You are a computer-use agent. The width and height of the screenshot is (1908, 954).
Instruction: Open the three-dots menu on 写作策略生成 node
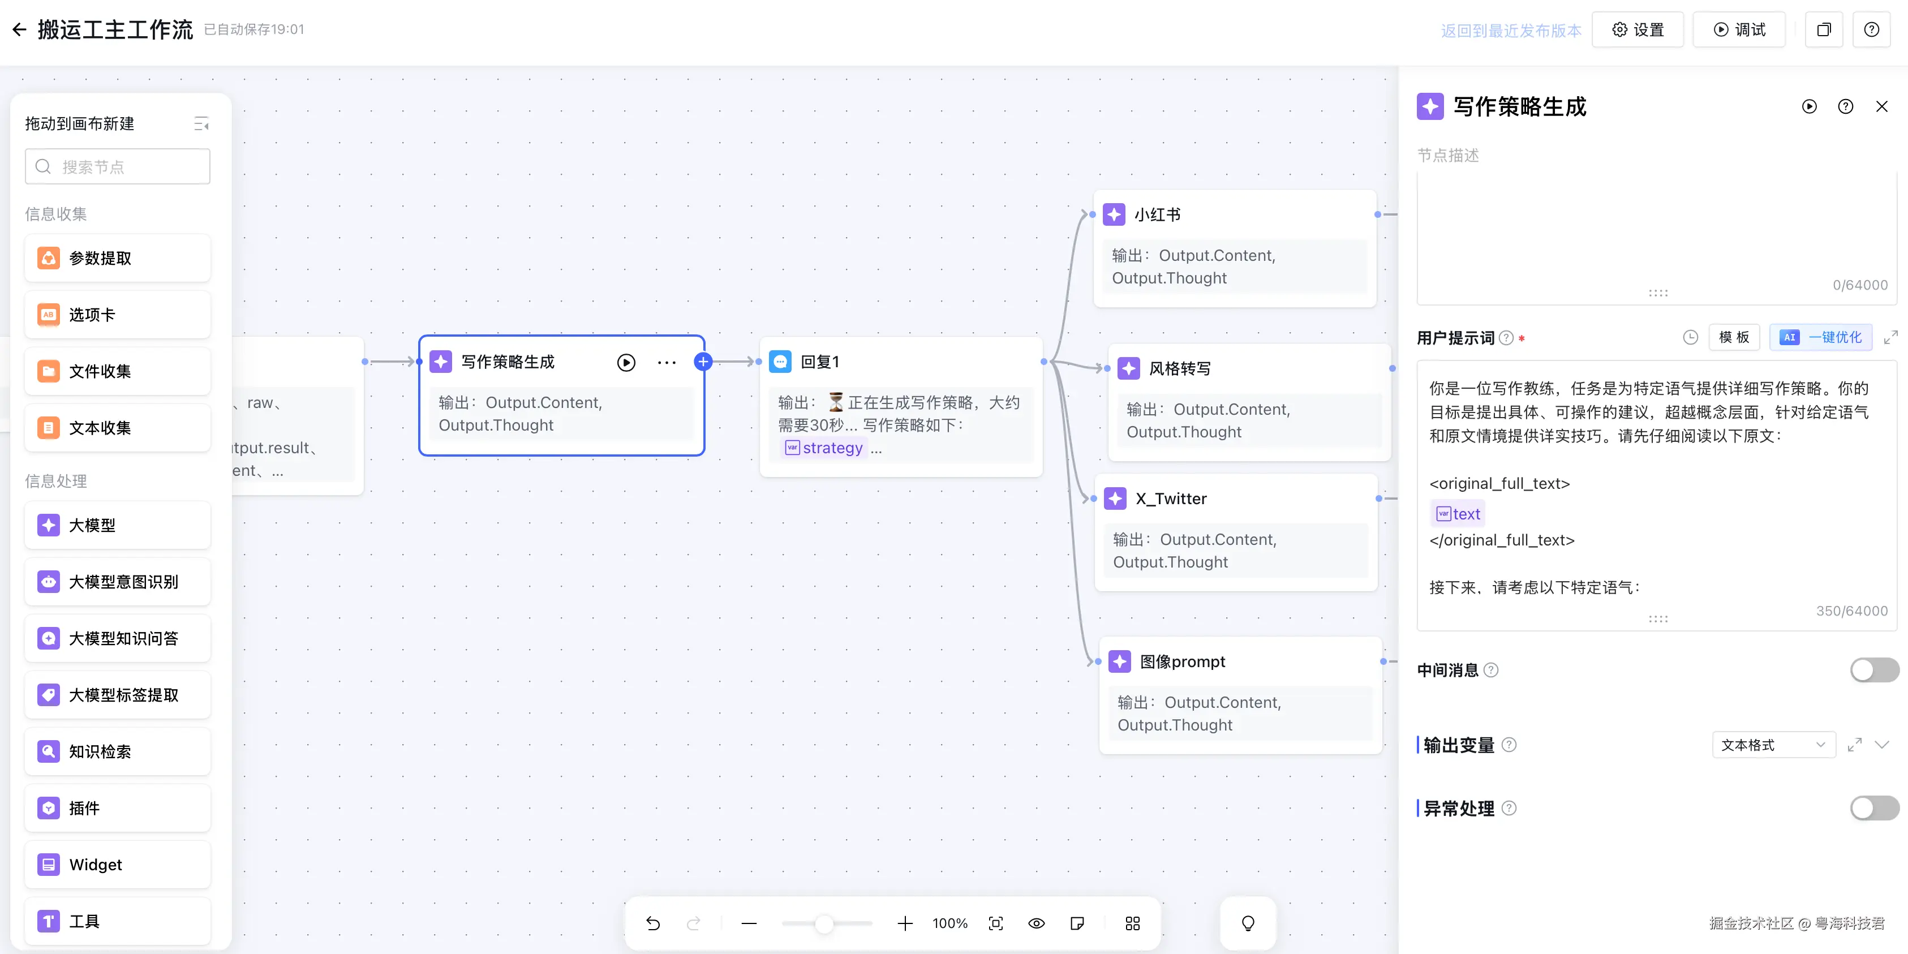pyautogui.click(x=667, y=362)
